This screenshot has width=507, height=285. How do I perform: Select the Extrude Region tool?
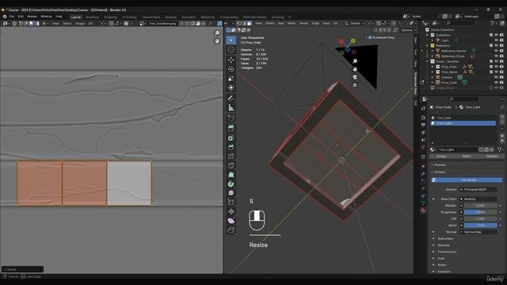[x=231, y=128]
